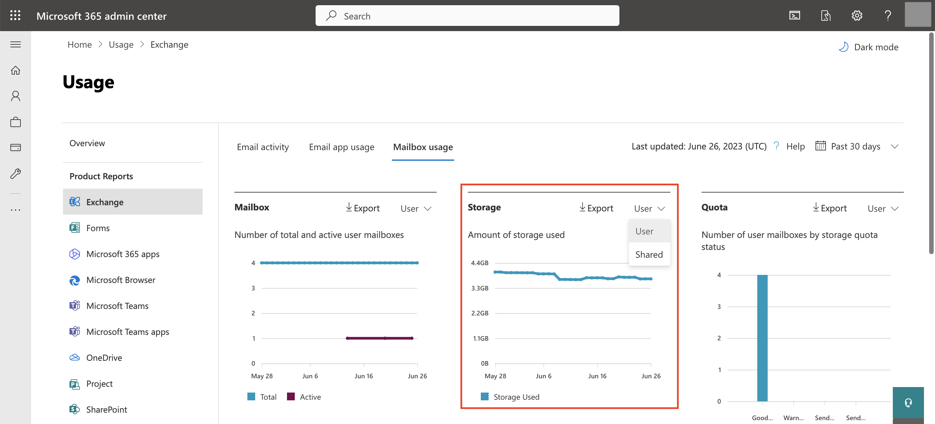This screenshot has width=935, height=424.
Task: Click the Usage breadcrumb link
Action: point(121,44)
